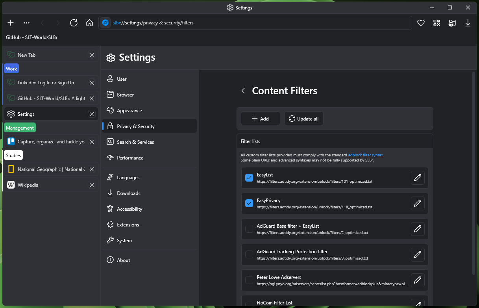
Task: Edit the EasyList filter with pencil icon
Action: [418, 178]
